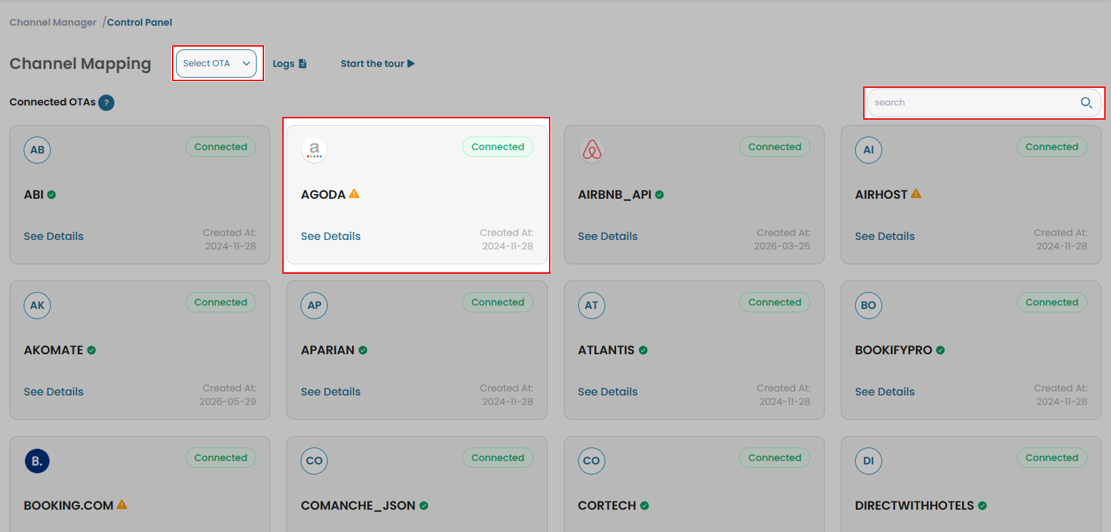Image resolution: width=1111 pixels, height=532 pixels.
Task: Click the search magnifier icon
Action: [x=1086, y=103]
